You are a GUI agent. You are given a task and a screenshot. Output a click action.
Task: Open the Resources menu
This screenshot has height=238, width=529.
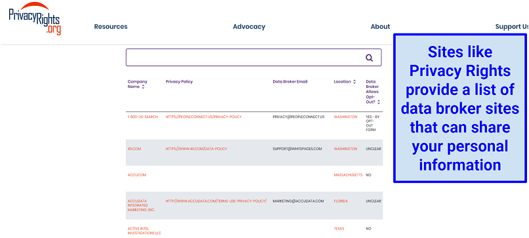click(111, 27)
